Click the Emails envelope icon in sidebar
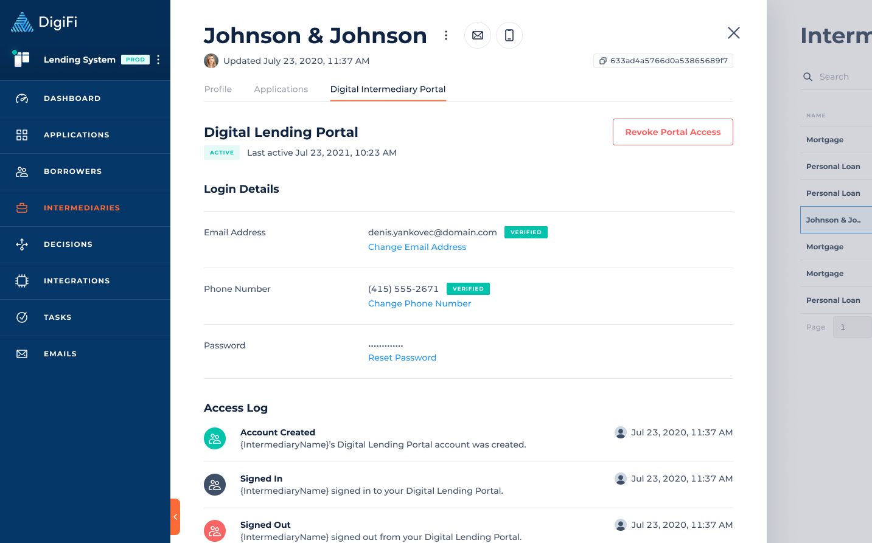The image size is (872, 543). tap(22, 354)
